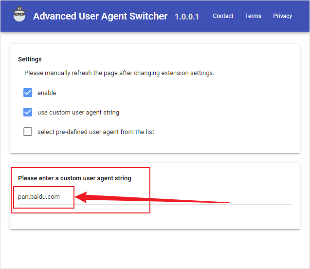The height and width of the screenshot is (269, 310).
Task: Focus the custom user agent string input field
Action: pyautogui.click(x=155, y=197)
